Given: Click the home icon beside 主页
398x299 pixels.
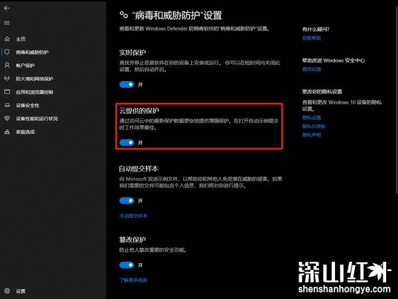Looking at the screenshot, I should click(x=7, y=39).
